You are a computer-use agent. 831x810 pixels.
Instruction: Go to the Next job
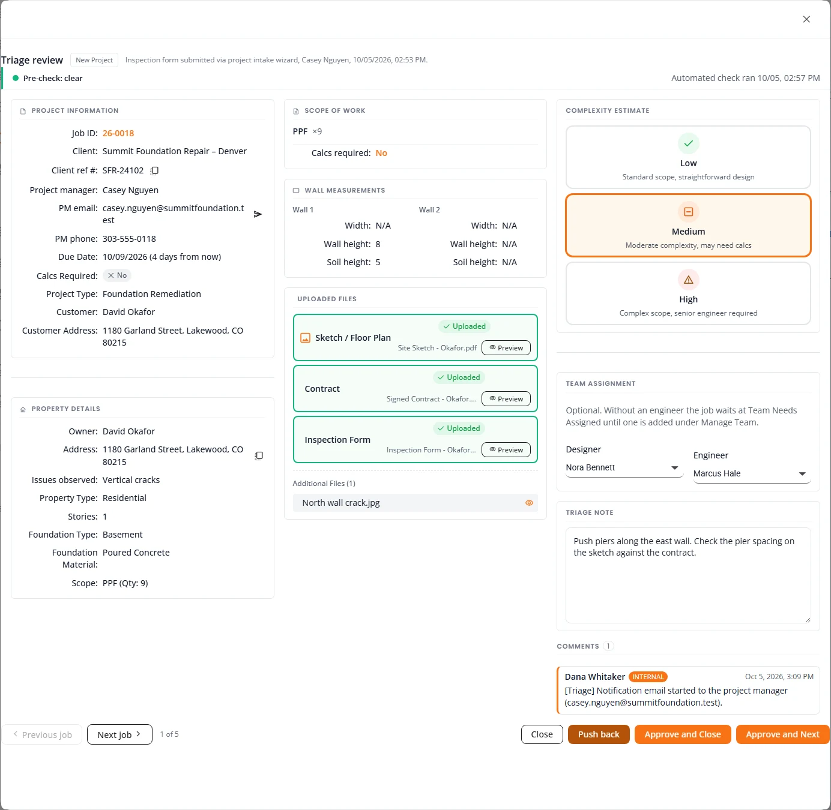[119, 734]
